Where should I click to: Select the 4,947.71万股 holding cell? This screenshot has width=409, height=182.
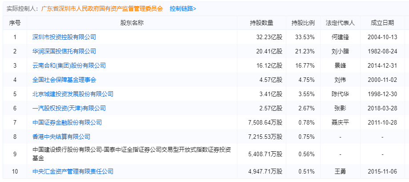(265, 172)
